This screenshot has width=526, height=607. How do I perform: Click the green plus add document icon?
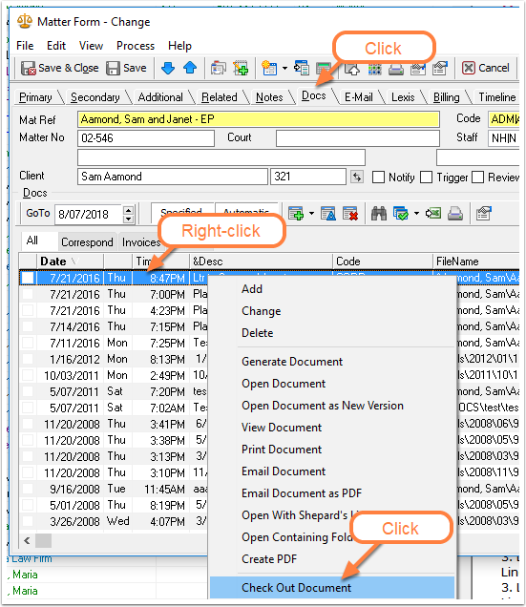pyautogui.click(x=296, y=213)
